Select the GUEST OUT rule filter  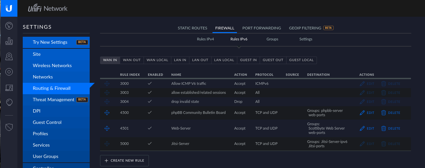tap(273, 60)
